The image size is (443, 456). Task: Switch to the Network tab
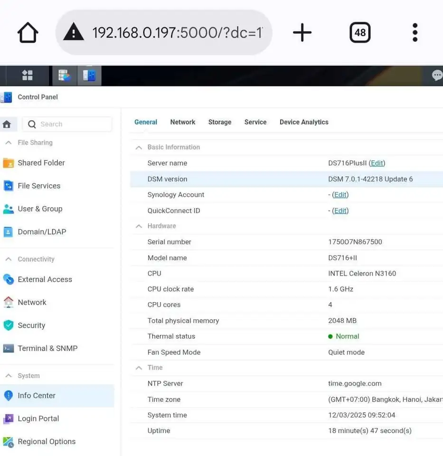(182, 122)
